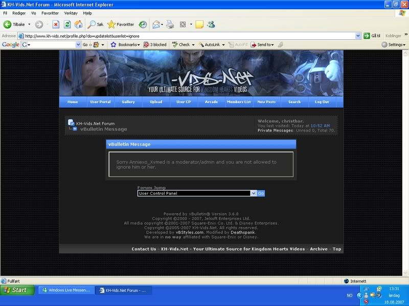Open the Arcade navigation tab
The height and width of the screenshot is (306, 409).
pyautogui.click(x=211, y=102)
